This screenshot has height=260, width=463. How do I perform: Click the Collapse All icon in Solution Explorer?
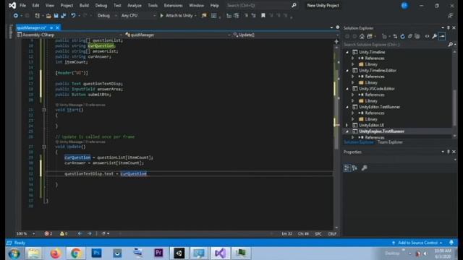[410, 37]
